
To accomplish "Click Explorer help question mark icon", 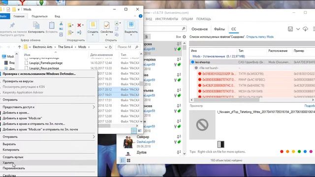I will coord(140,16).
